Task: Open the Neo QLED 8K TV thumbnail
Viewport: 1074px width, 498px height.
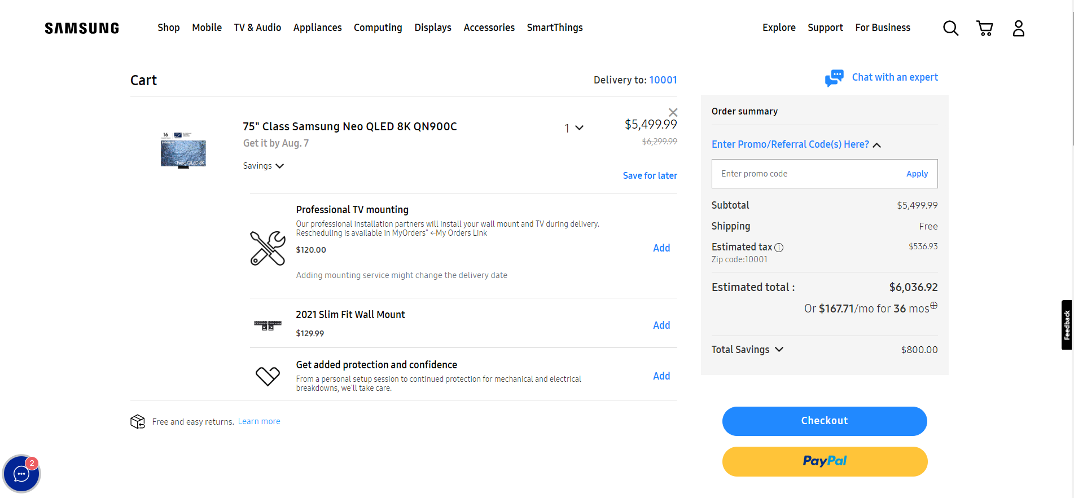Action: pos(183,150)
